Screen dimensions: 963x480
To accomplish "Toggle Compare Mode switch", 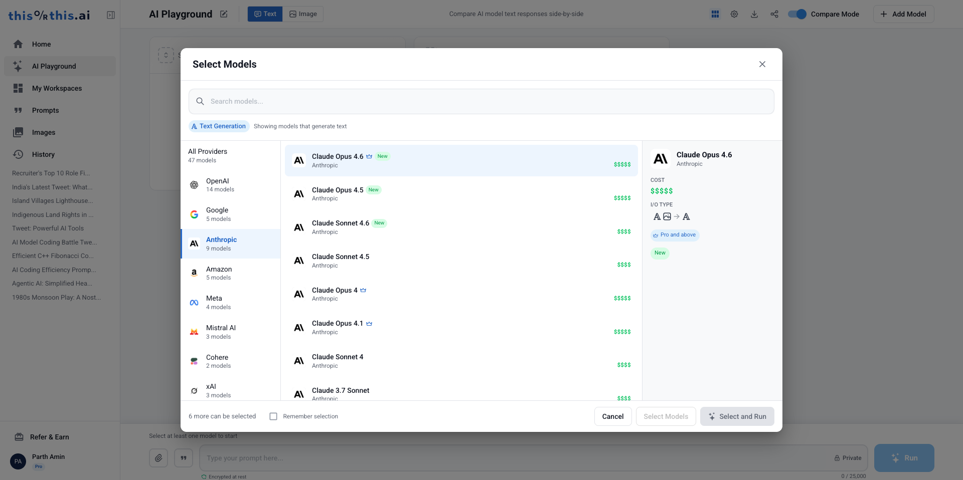I will pos(797,14).
